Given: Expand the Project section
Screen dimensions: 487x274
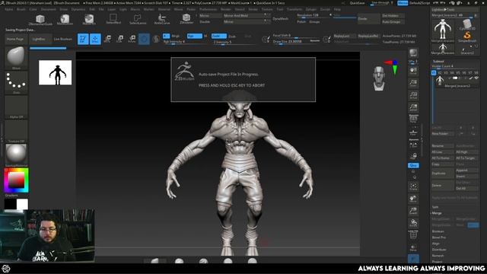Looking at the screenshot, I should tap(437, 262).
